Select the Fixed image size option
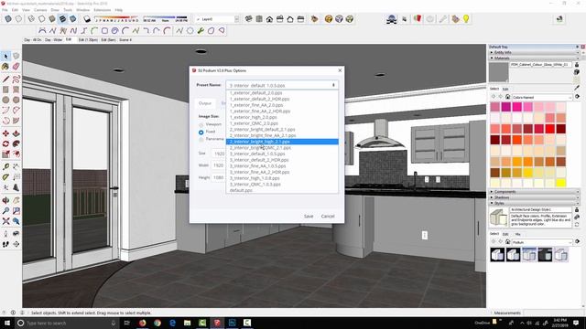Viewport: 586px width, 329px height. pos(201,132)
